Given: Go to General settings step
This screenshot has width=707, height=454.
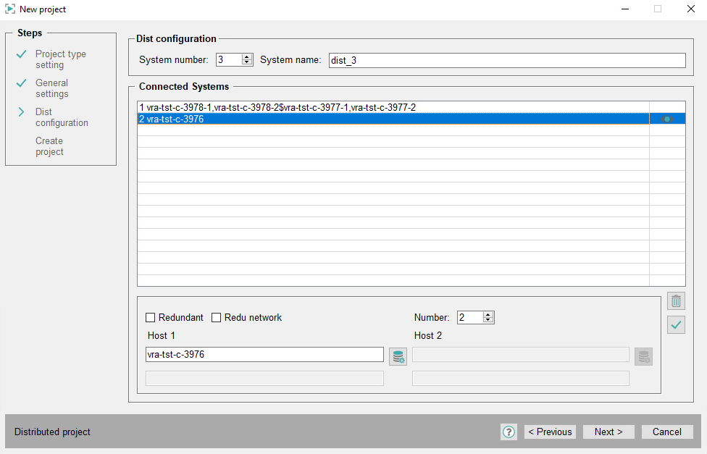Looking at the screenshot, I should point(51,88).
